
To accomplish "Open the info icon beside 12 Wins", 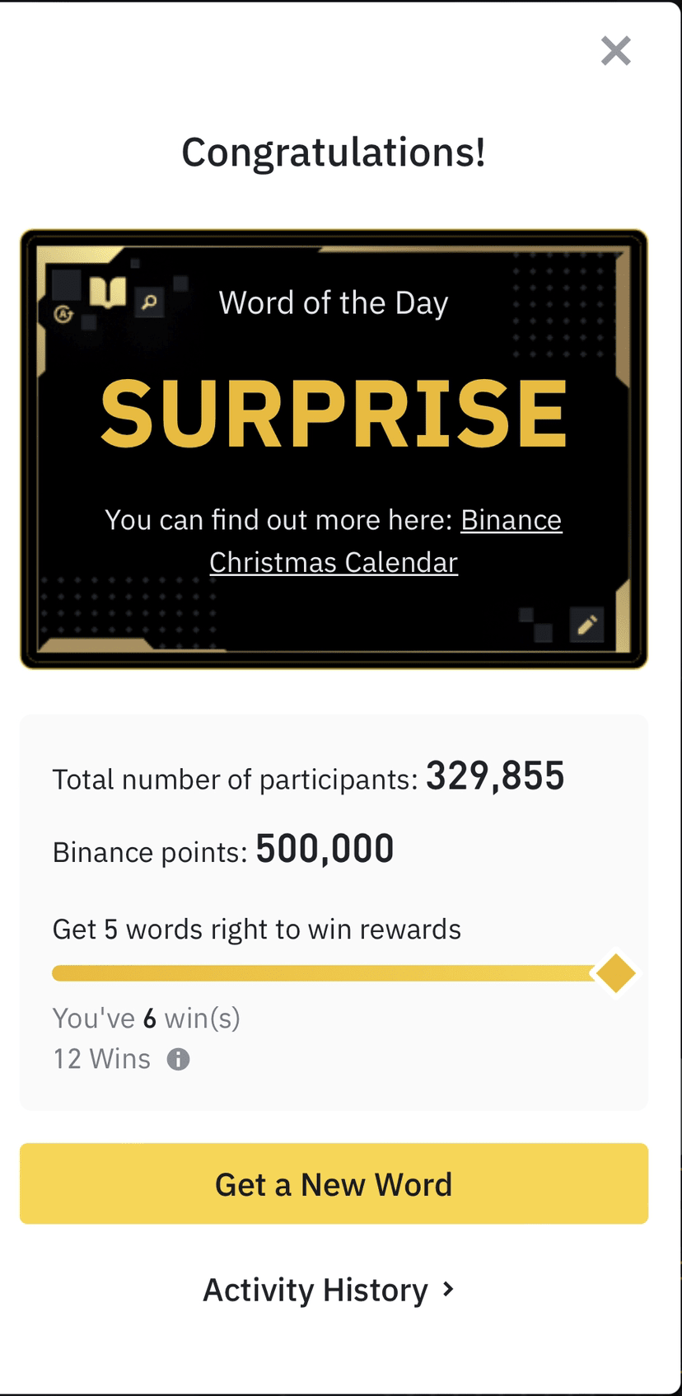I will 178,1059.
